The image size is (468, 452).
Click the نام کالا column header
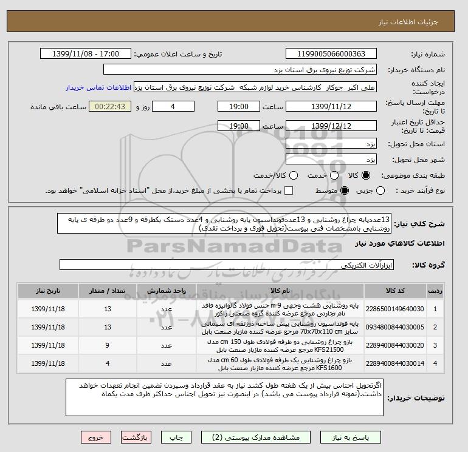pos(280,291)
